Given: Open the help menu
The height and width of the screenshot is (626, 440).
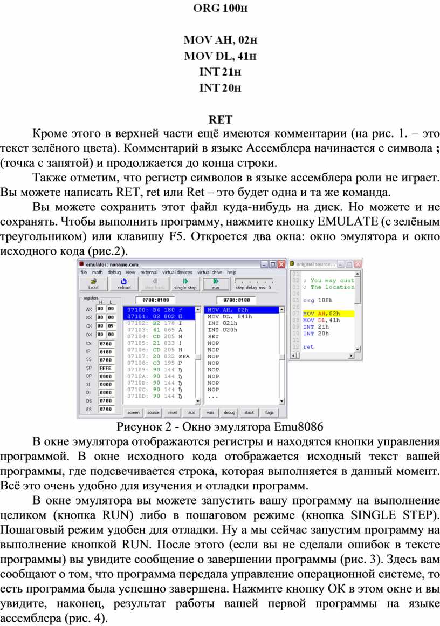Looking at the screenshot, I should 232,273.
